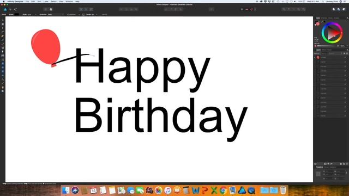Image resolution: width=349 pixels, height=196 pixels.
Task: Click the black Stroke colour swatch in context toolbar
Action: coord(16,15)
